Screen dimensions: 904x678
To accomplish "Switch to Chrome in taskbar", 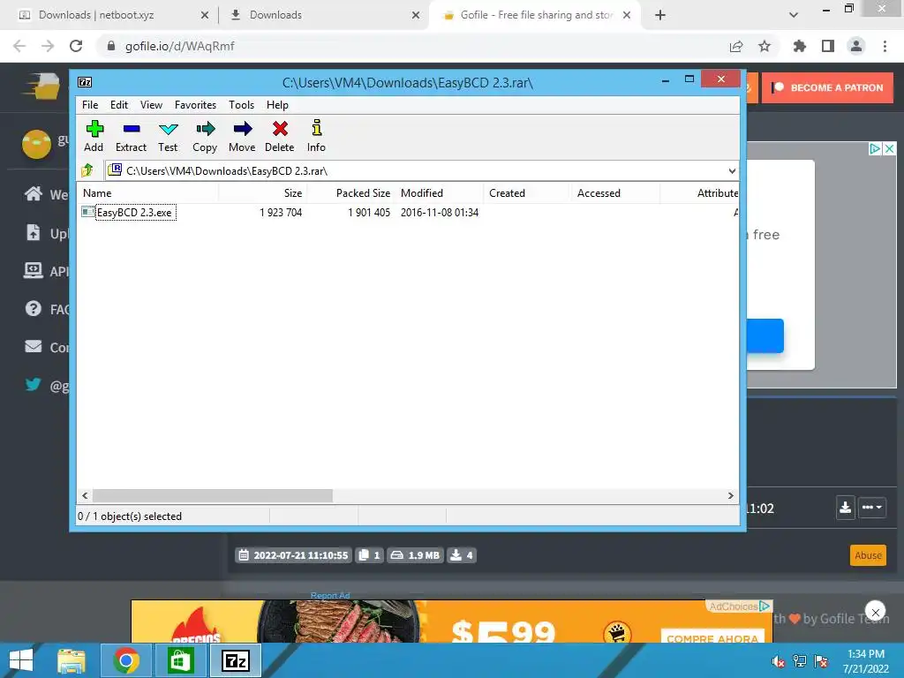I will click(126, 660).
